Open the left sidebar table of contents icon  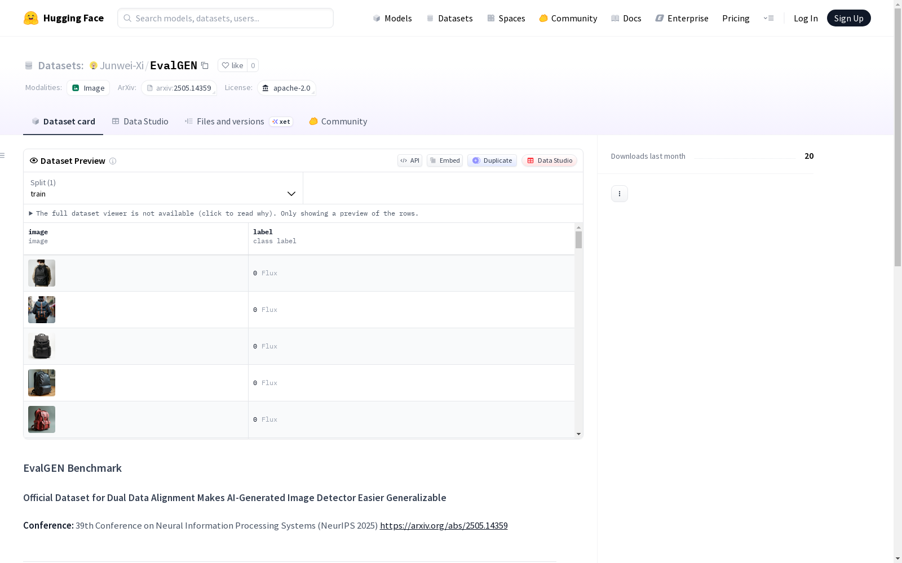(3, 155)
